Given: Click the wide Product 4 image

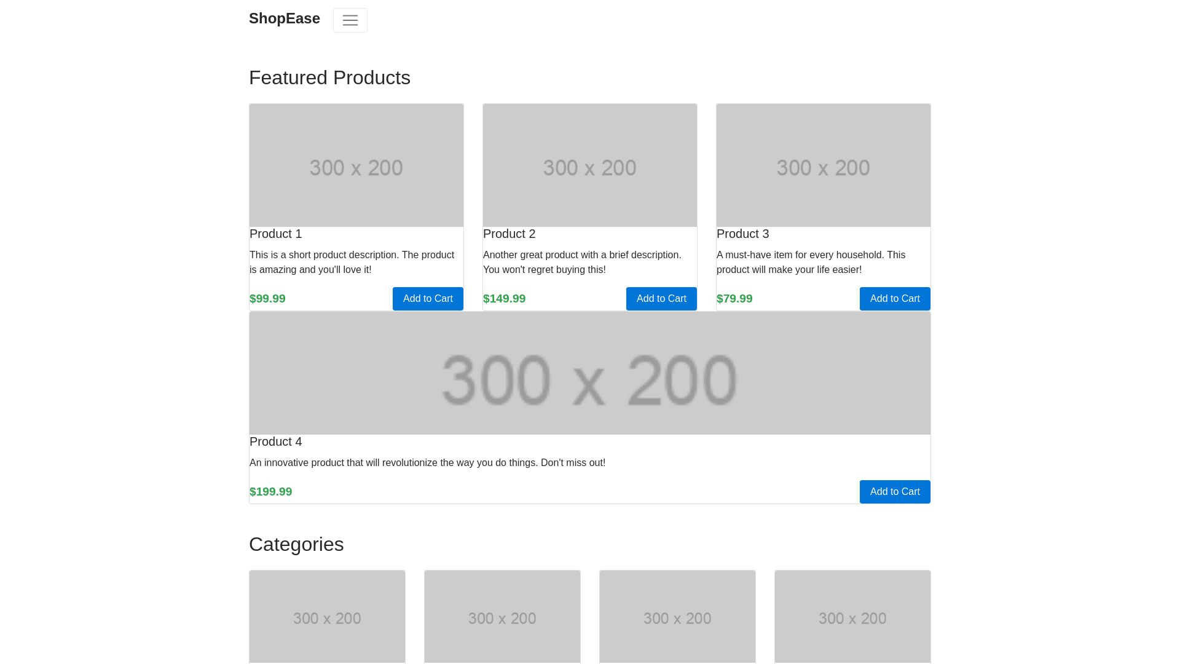Looking at the screenshot, I should point(590,373).
